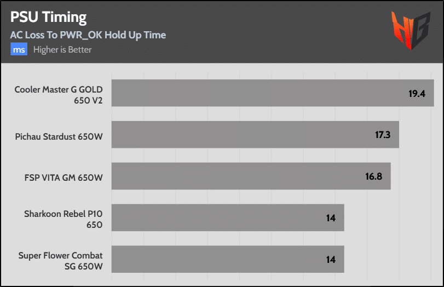444x287 pixels.
Task: Click the AC Loss To PWR_OK Hold Up Time subtitle
Action: pos(88,35)
